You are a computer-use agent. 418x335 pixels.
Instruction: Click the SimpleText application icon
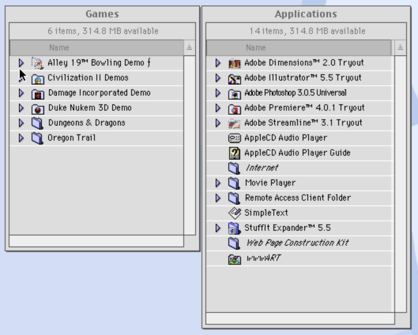pos(235,213)
